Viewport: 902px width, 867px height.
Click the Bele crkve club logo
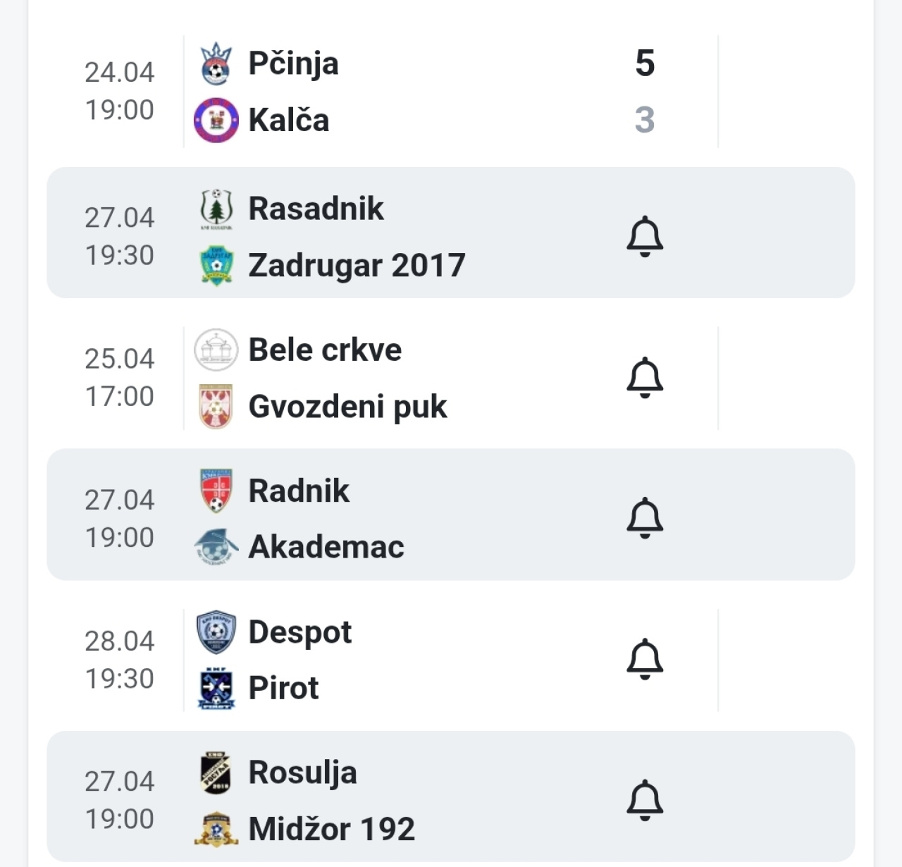coord(216,350)
